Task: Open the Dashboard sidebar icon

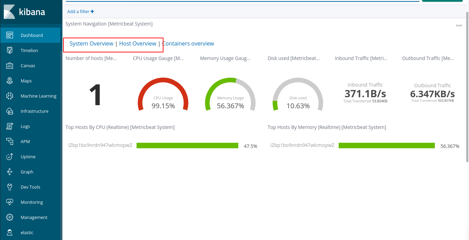Action: 10,35
